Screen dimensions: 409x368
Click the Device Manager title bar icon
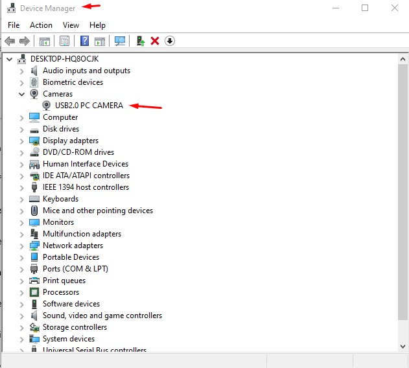coord(11,8)
